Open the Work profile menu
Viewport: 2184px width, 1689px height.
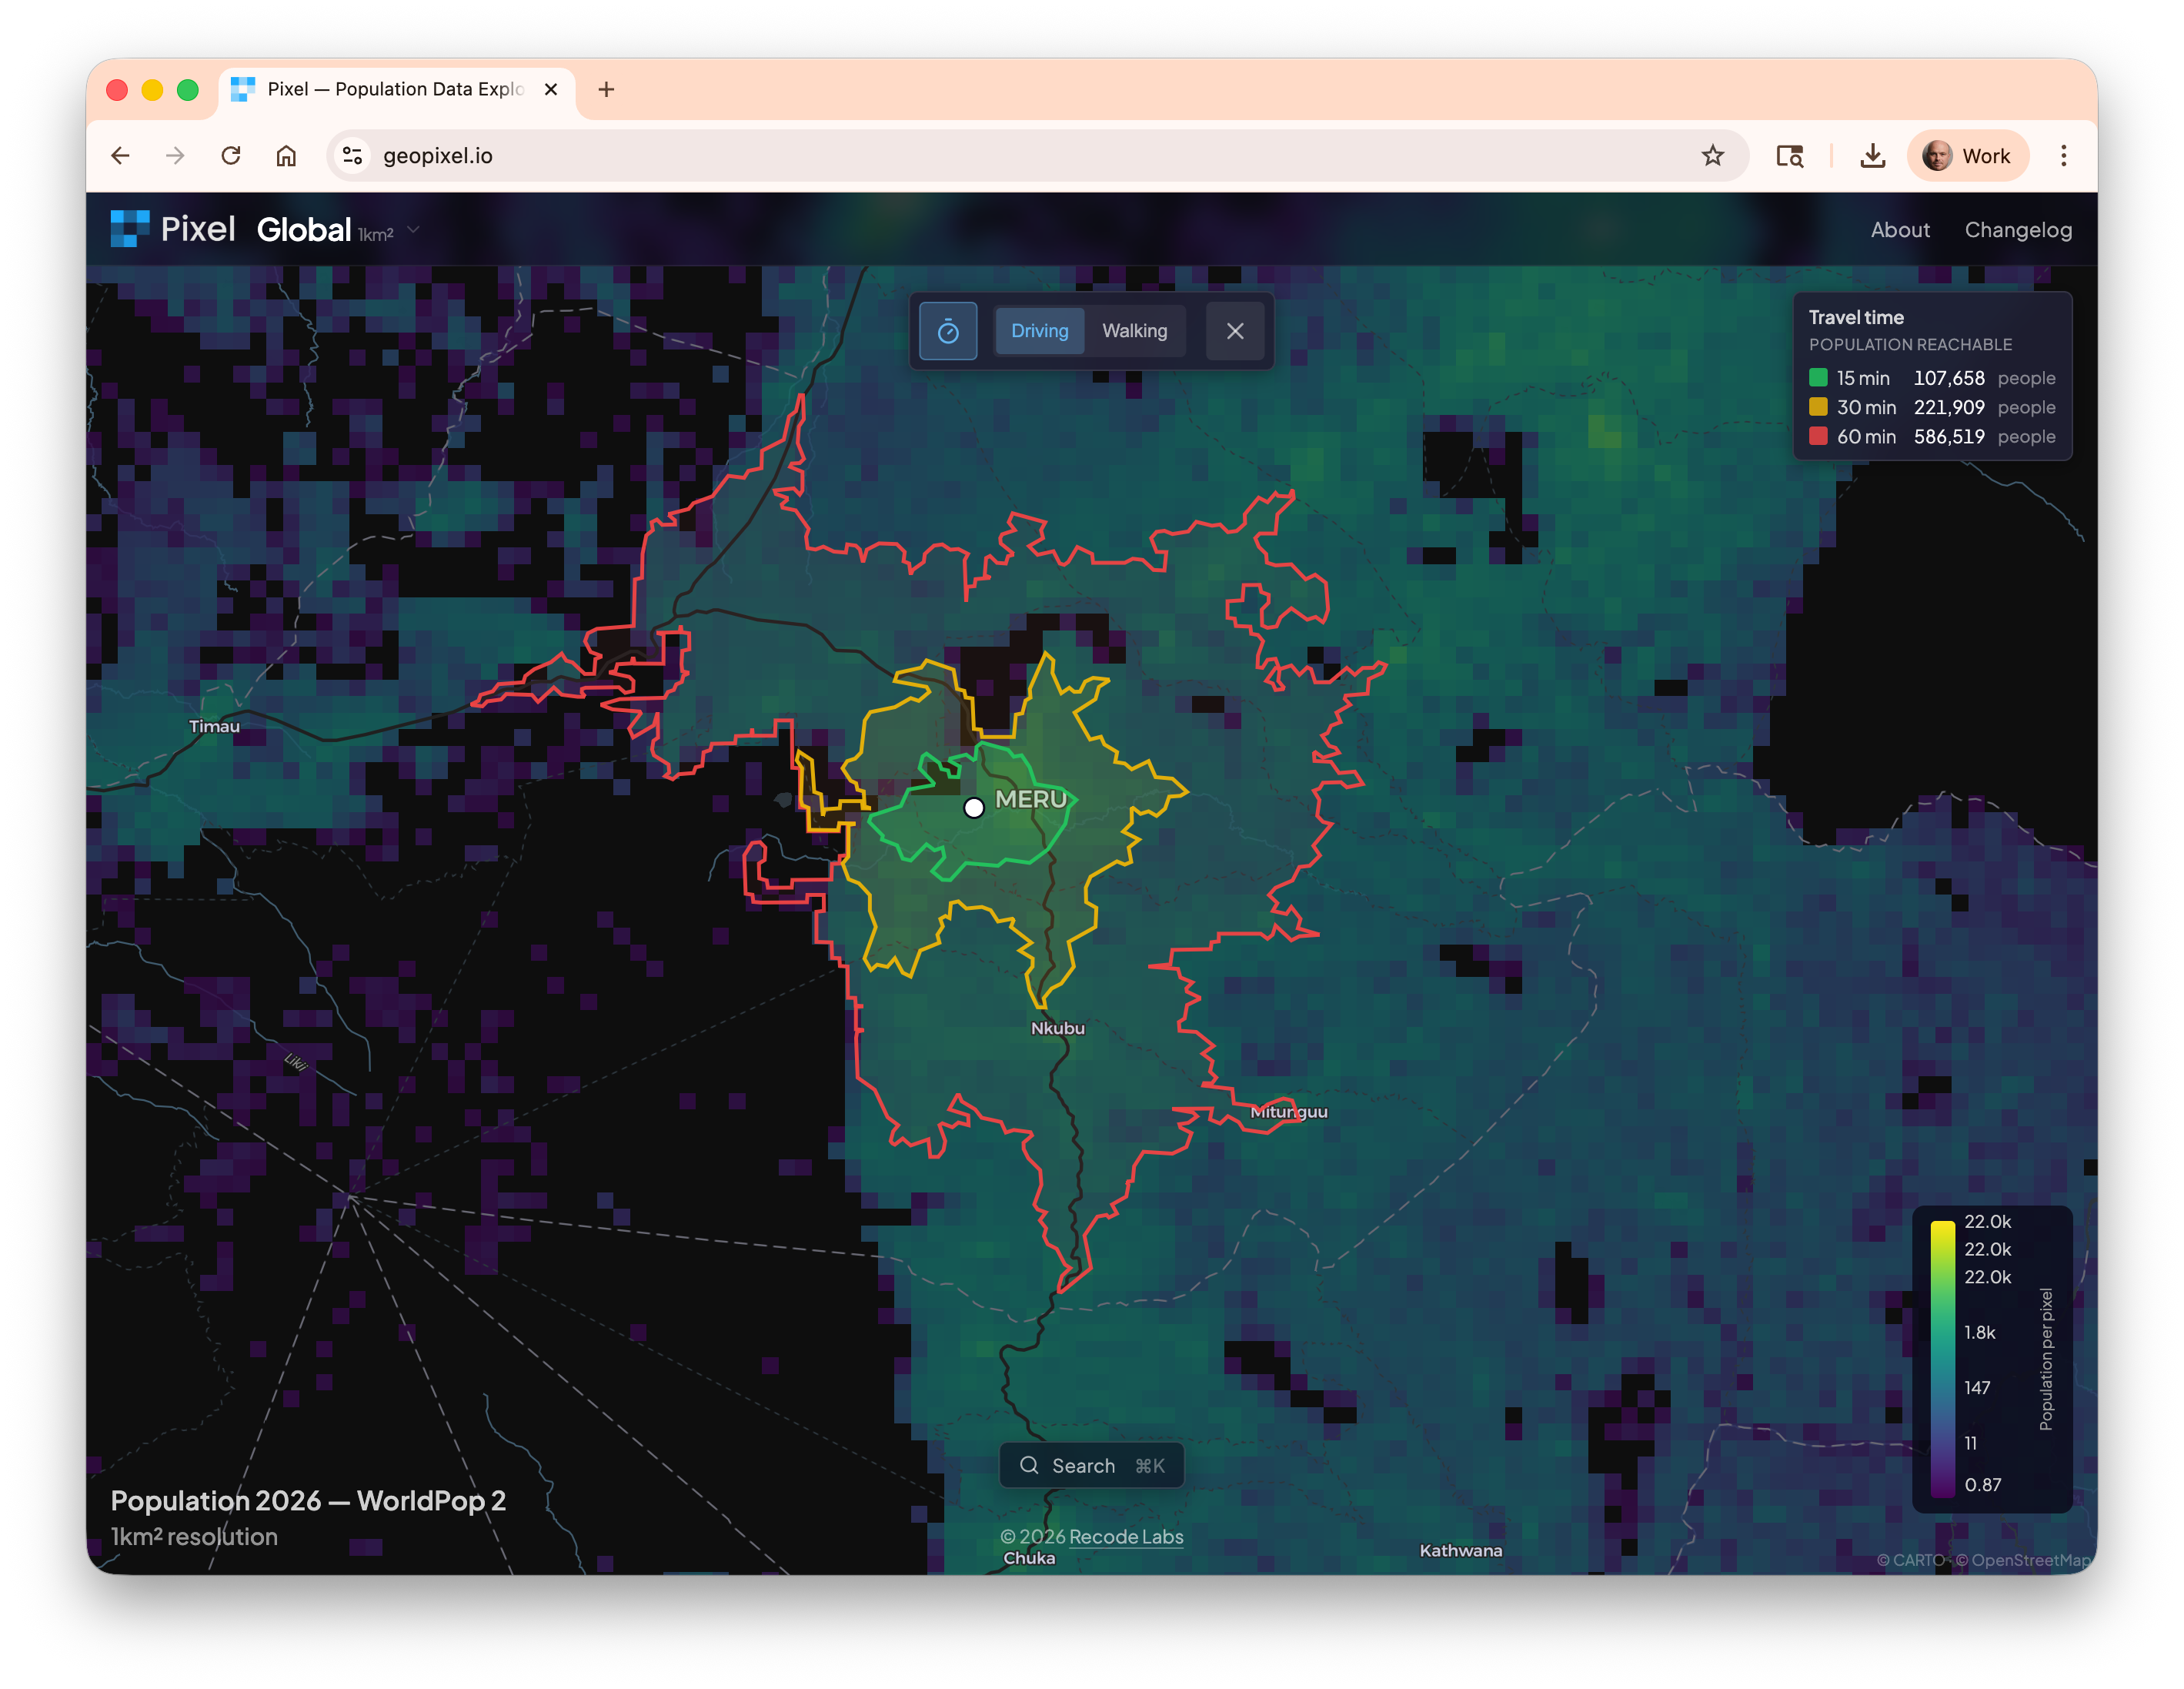coord(1967,155)
